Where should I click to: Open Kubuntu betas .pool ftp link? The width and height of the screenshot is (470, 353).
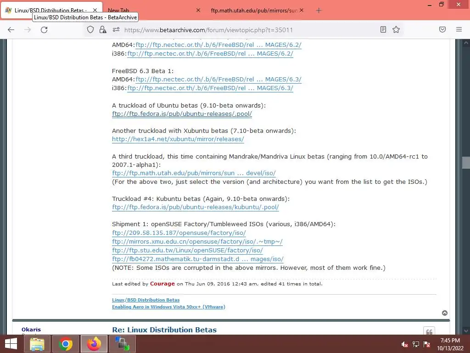pyautogui.click(x=196, y=207)
